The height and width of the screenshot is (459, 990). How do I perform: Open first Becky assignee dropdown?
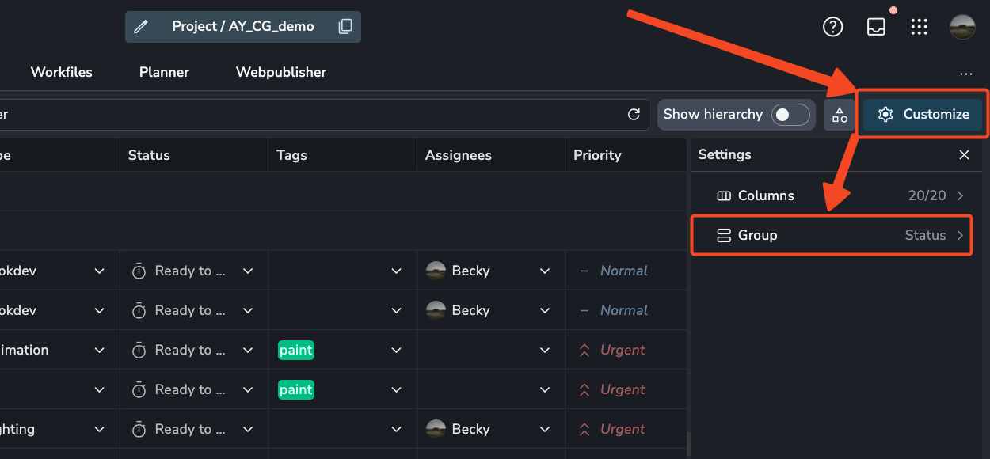[x=545, y=271]
